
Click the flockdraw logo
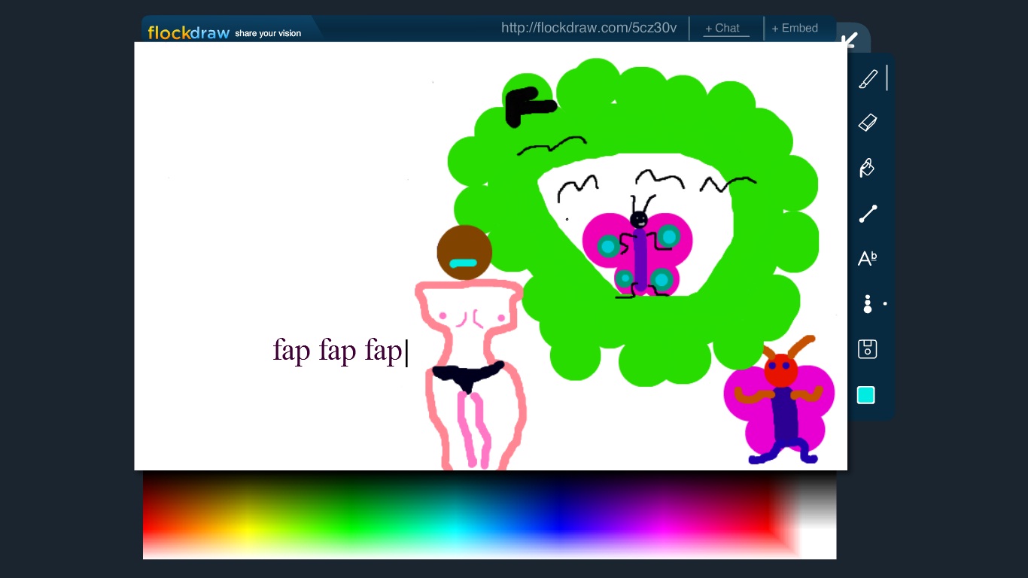click(x=188, y=33)
